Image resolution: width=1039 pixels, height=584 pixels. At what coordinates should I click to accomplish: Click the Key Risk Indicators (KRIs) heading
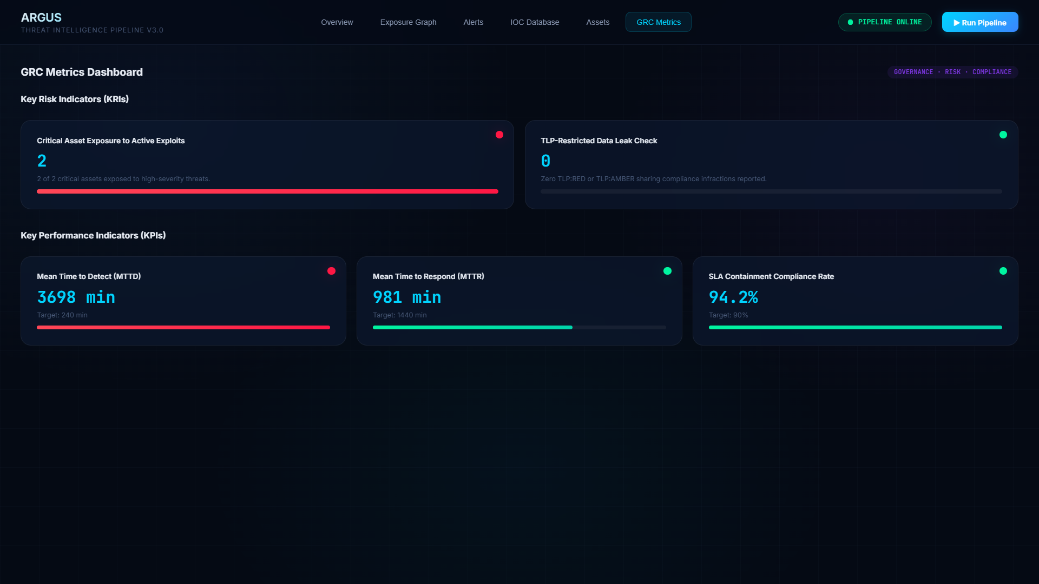pos(75,99)
